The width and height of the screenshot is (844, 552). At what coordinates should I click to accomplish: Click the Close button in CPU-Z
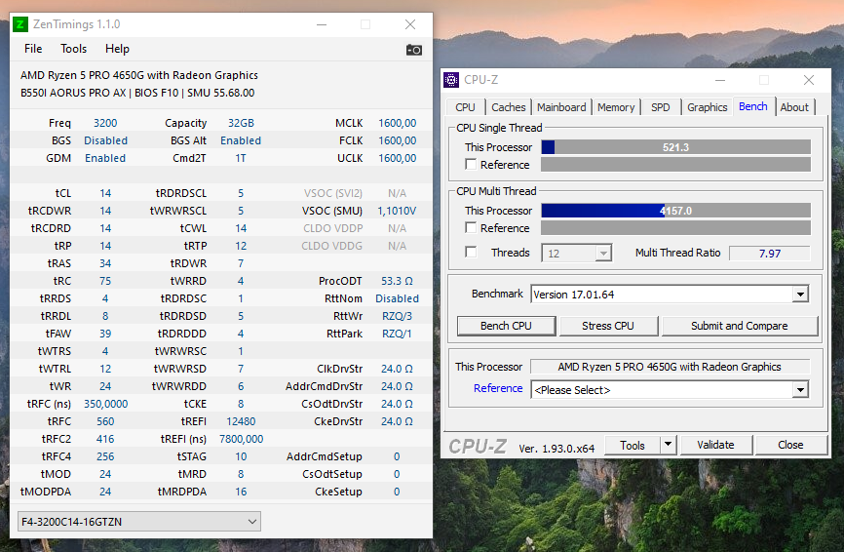(x=790, y=445)
